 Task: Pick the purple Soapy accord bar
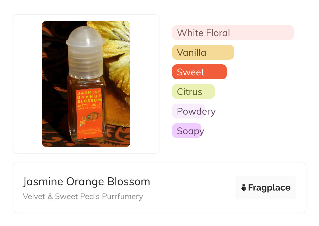186,131
